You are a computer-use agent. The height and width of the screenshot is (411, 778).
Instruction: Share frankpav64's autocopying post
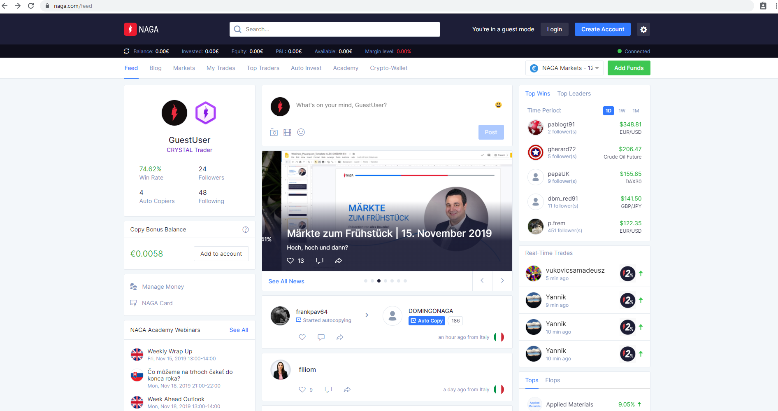point(340,337)
